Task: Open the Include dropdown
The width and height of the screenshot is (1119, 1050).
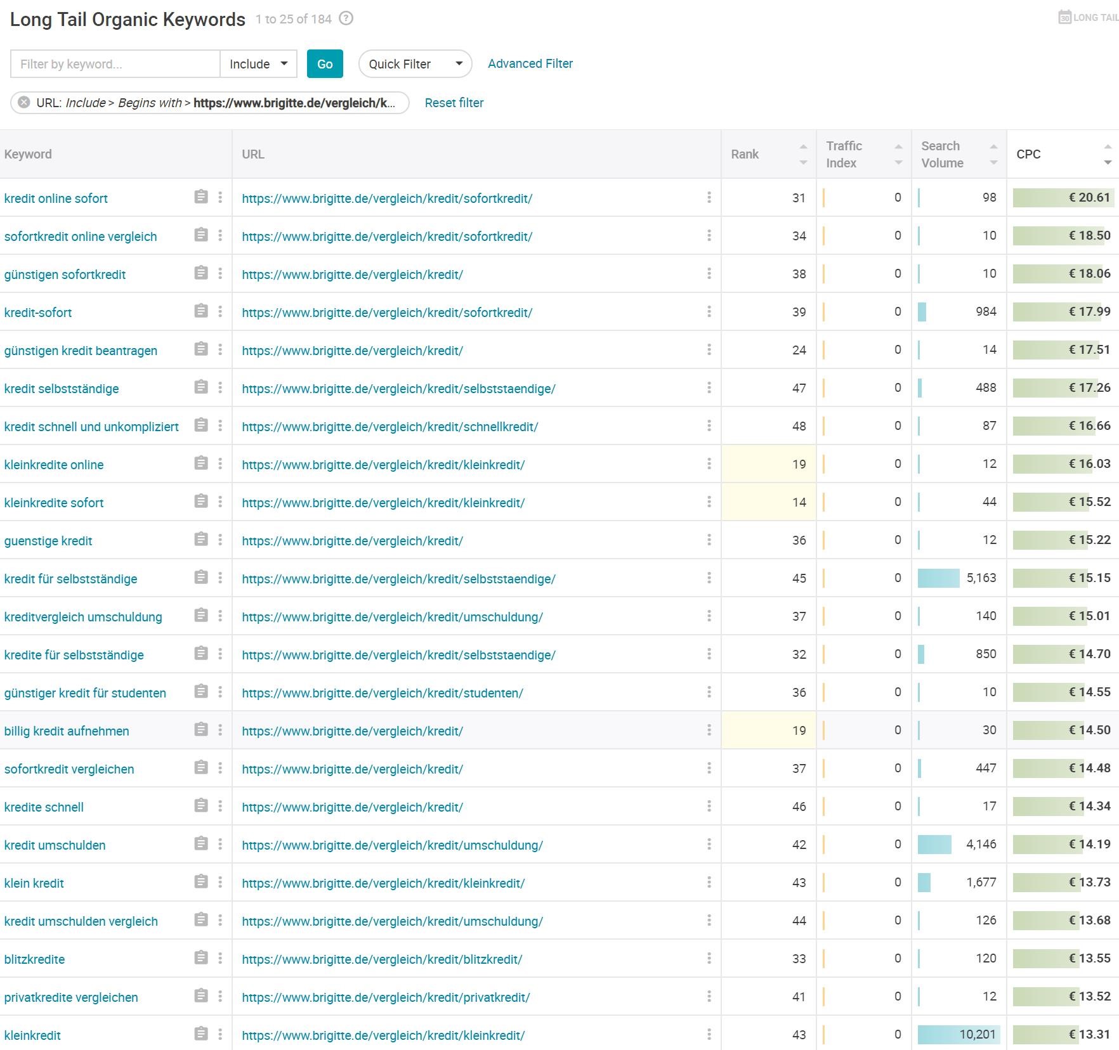Action: pos(258,64)
